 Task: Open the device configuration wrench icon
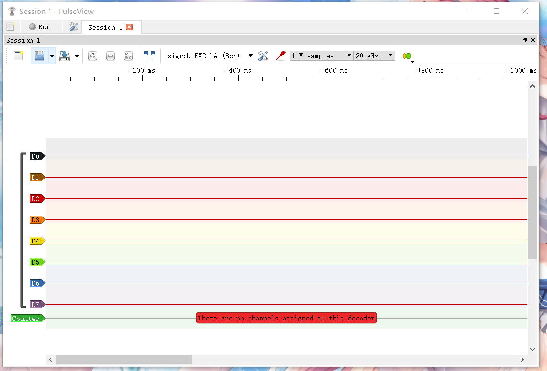pos(263,56)
